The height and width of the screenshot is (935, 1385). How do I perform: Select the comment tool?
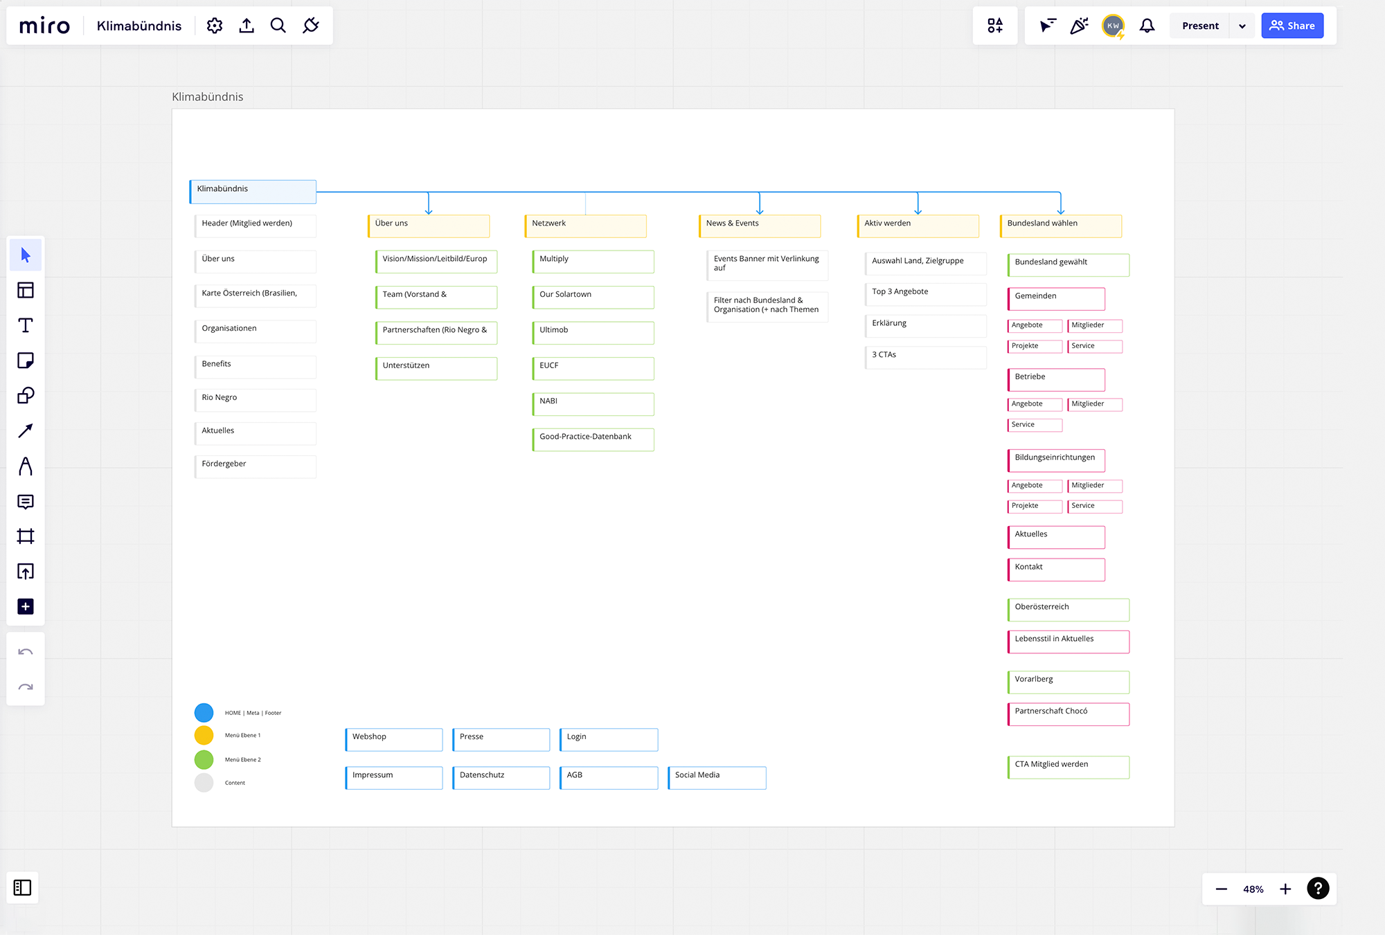tap(26, 502)
